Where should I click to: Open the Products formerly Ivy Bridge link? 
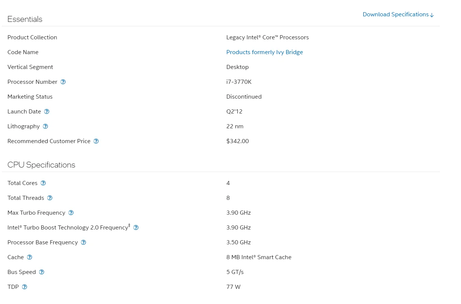pyautogui.click(x=264, y=52)
